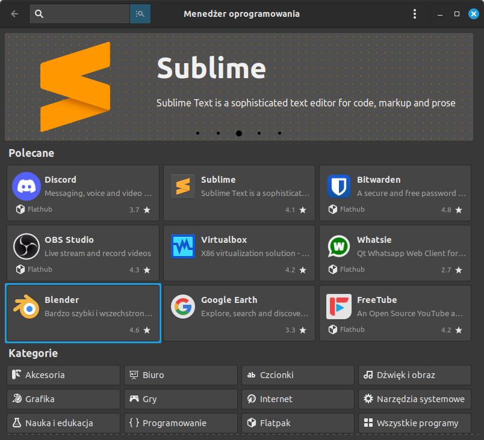Focus the search input field

(79, 14)
